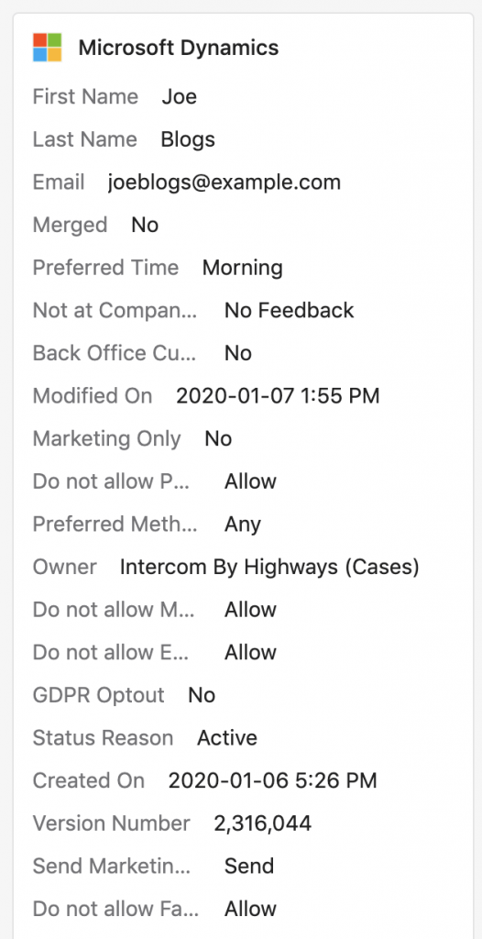Open the Microsoft Dynamics card title
Viewport: 482px width, 939px height.
[x=179, y=48]
